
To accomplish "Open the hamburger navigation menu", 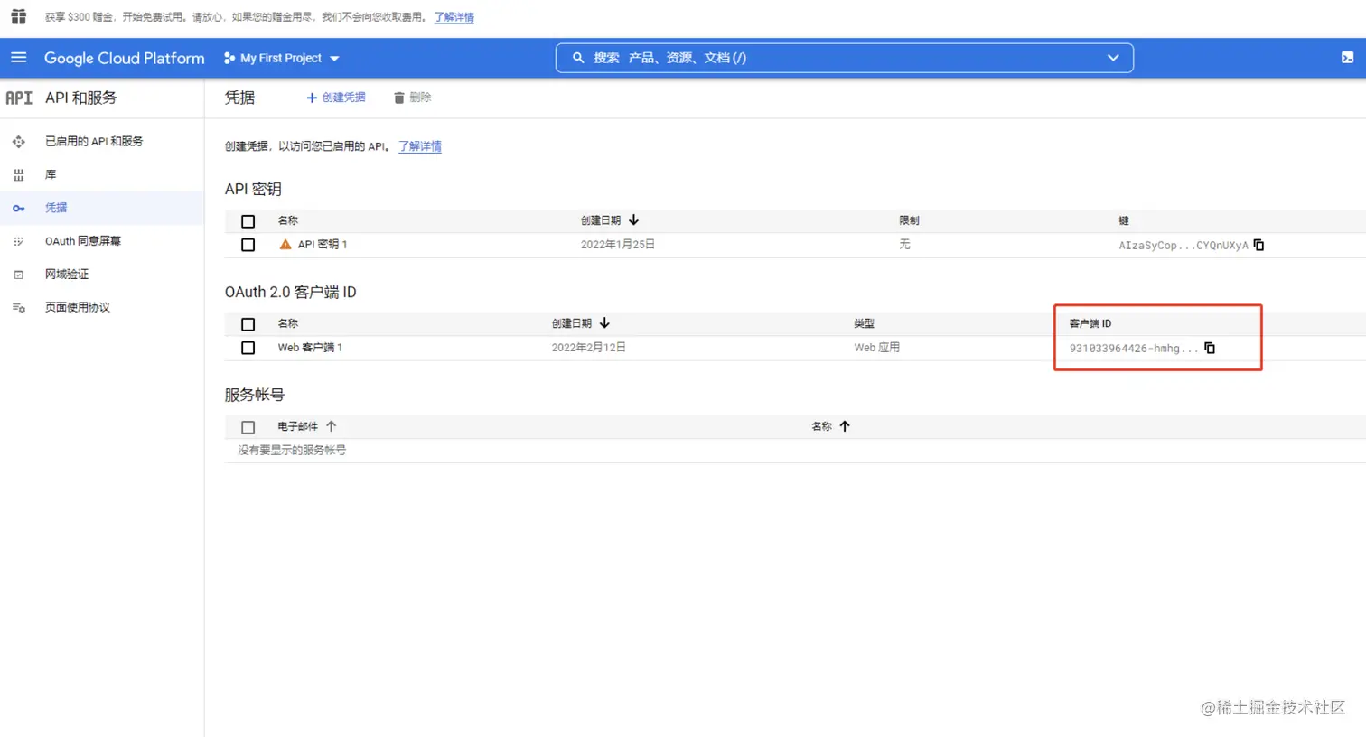I will coord(18,58).
